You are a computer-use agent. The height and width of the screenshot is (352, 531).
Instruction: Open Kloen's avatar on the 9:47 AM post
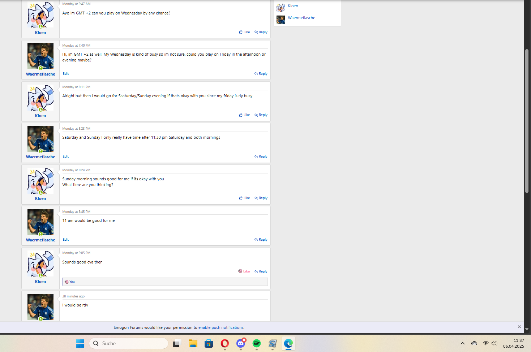click(x=40, y=14)
